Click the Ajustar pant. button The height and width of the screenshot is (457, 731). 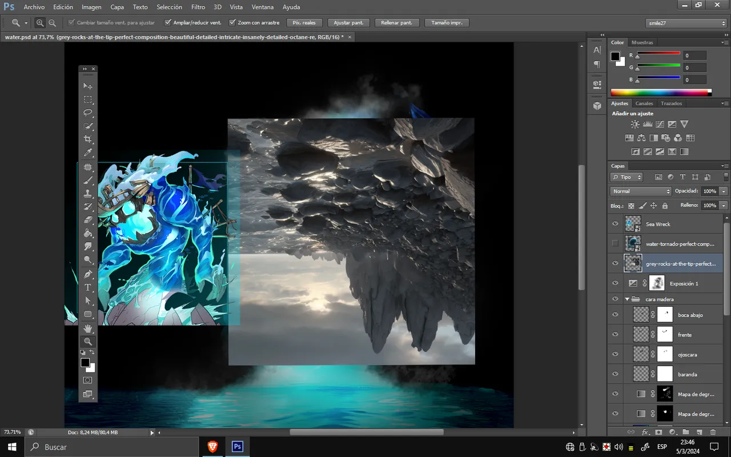350,23
